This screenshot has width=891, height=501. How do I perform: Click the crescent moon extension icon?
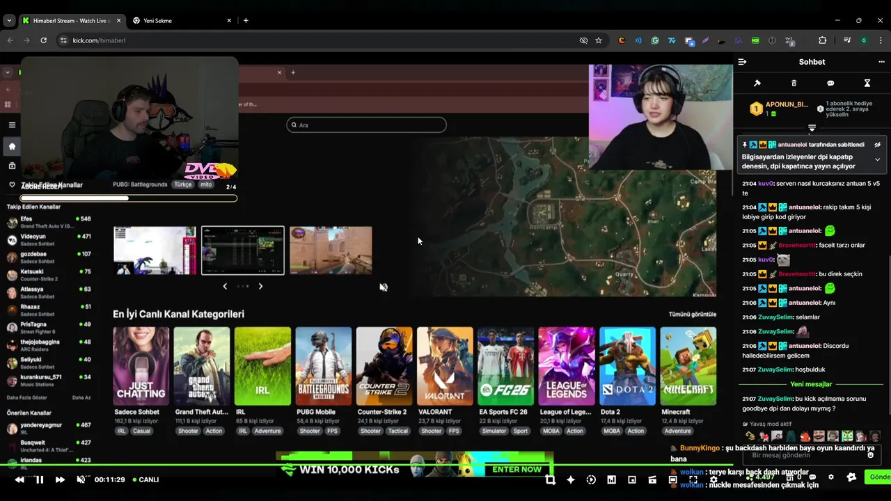click(622, 40)
